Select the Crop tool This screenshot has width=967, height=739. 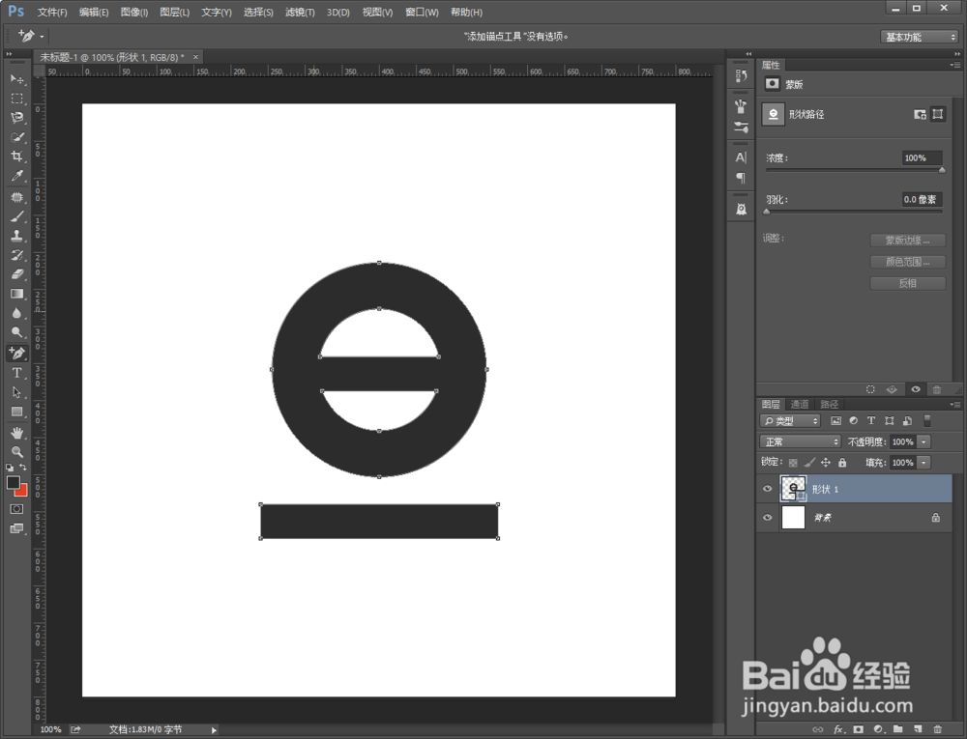tap(16, 156)
